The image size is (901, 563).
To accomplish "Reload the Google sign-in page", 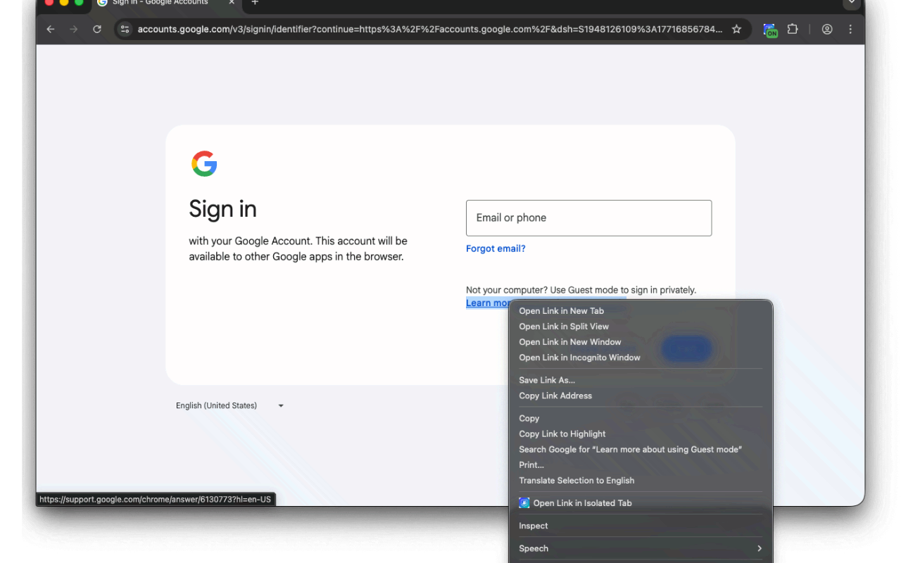I will click(97, 30).
